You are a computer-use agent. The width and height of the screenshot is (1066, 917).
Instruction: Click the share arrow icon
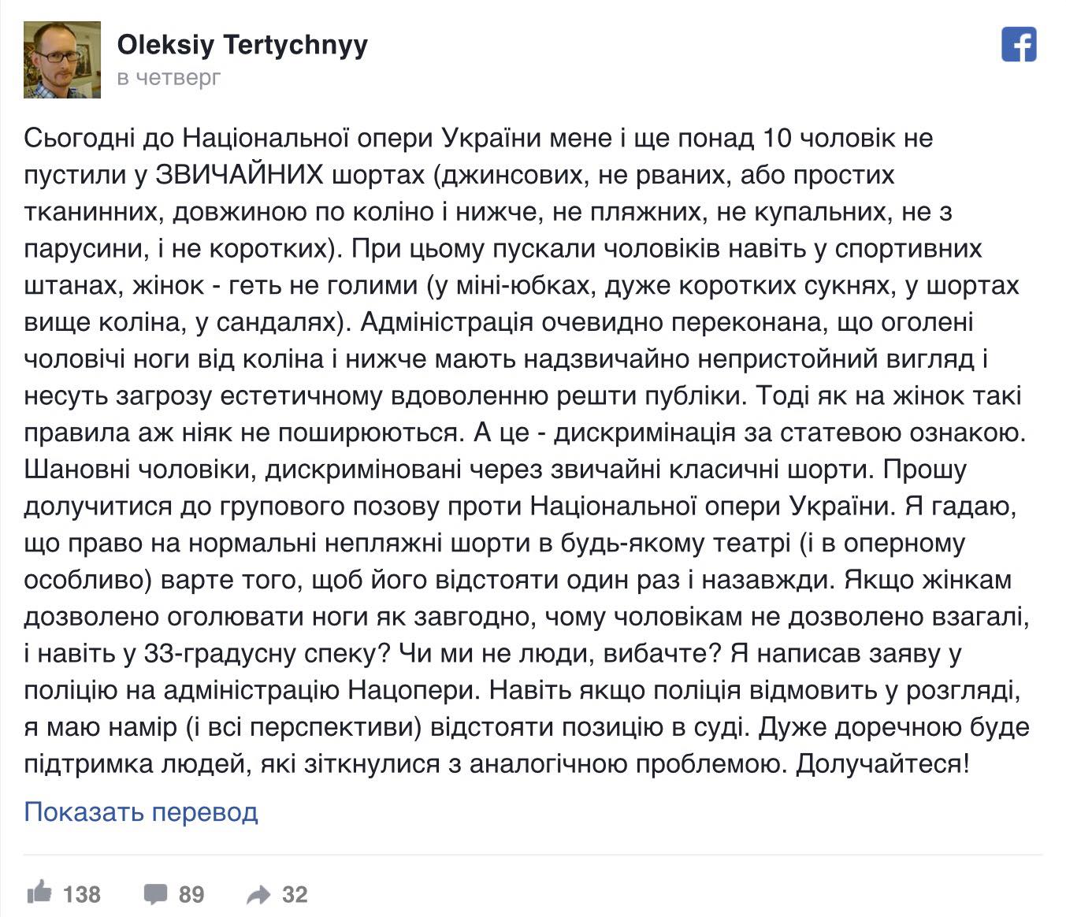point(258,894)
